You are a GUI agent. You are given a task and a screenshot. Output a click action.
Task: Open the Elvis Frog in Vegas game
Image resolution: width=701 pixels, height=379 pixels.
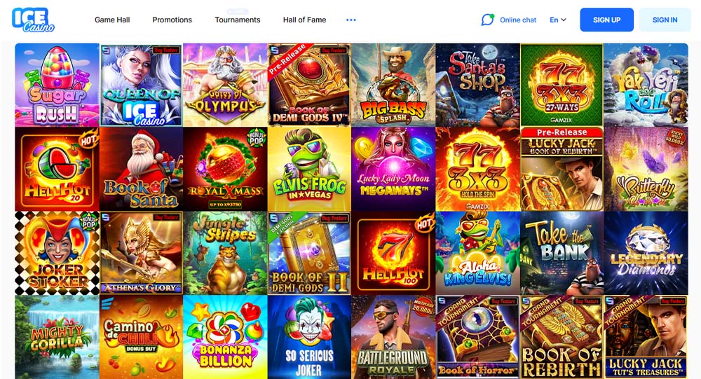click(309, 169)
